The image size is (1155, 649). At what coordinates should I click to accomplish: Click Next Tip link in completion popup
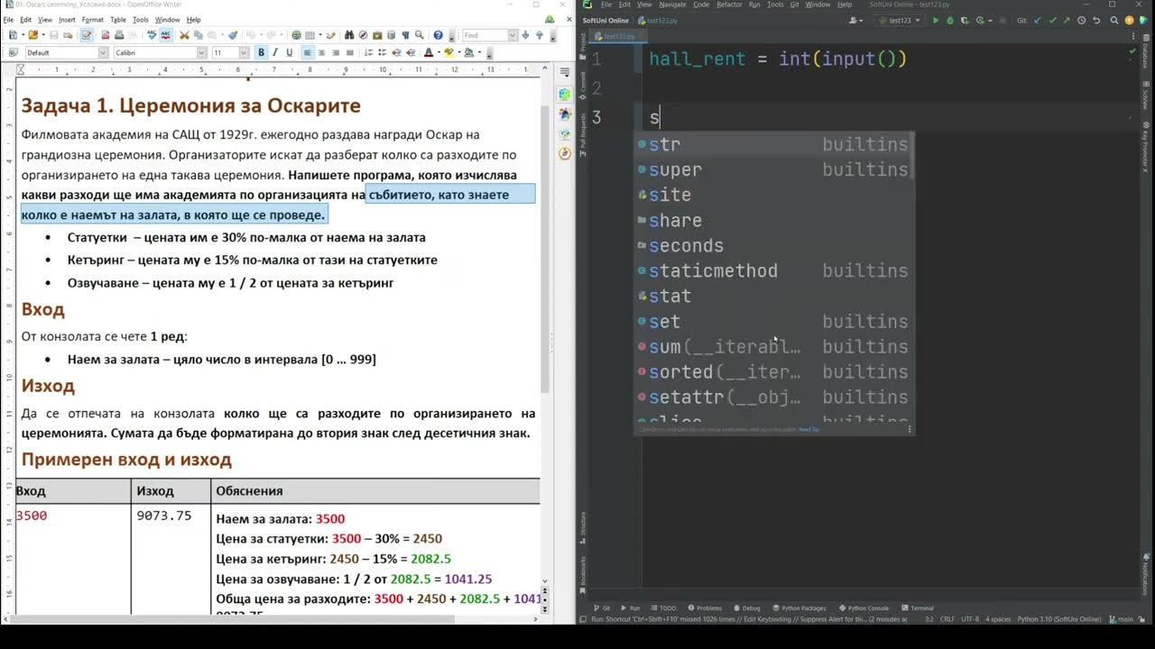coord(808,429)
